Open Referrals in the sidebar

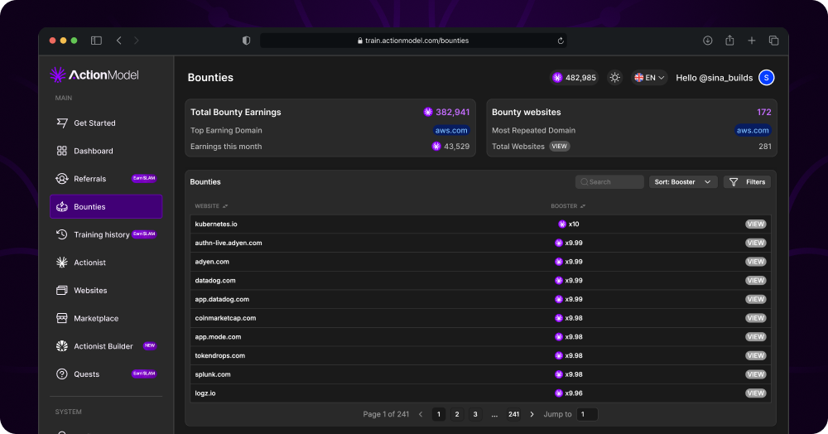coord(106,179)
